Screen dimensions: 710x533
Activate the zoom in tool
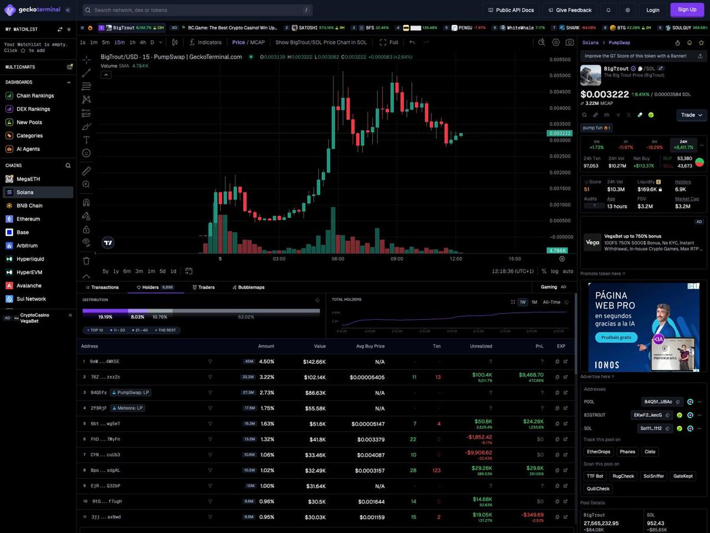pos(86,184)
